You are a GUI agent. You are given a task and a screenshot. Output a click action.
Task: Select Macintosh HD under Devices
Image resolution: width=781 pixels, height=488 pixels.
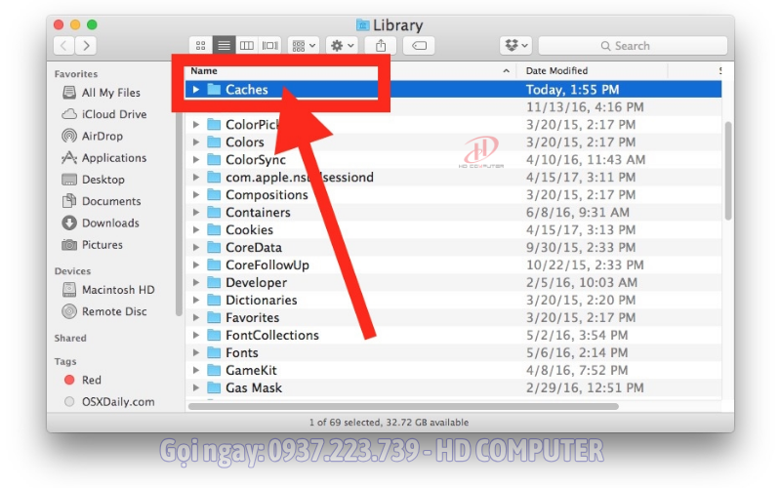click(117, 290)
